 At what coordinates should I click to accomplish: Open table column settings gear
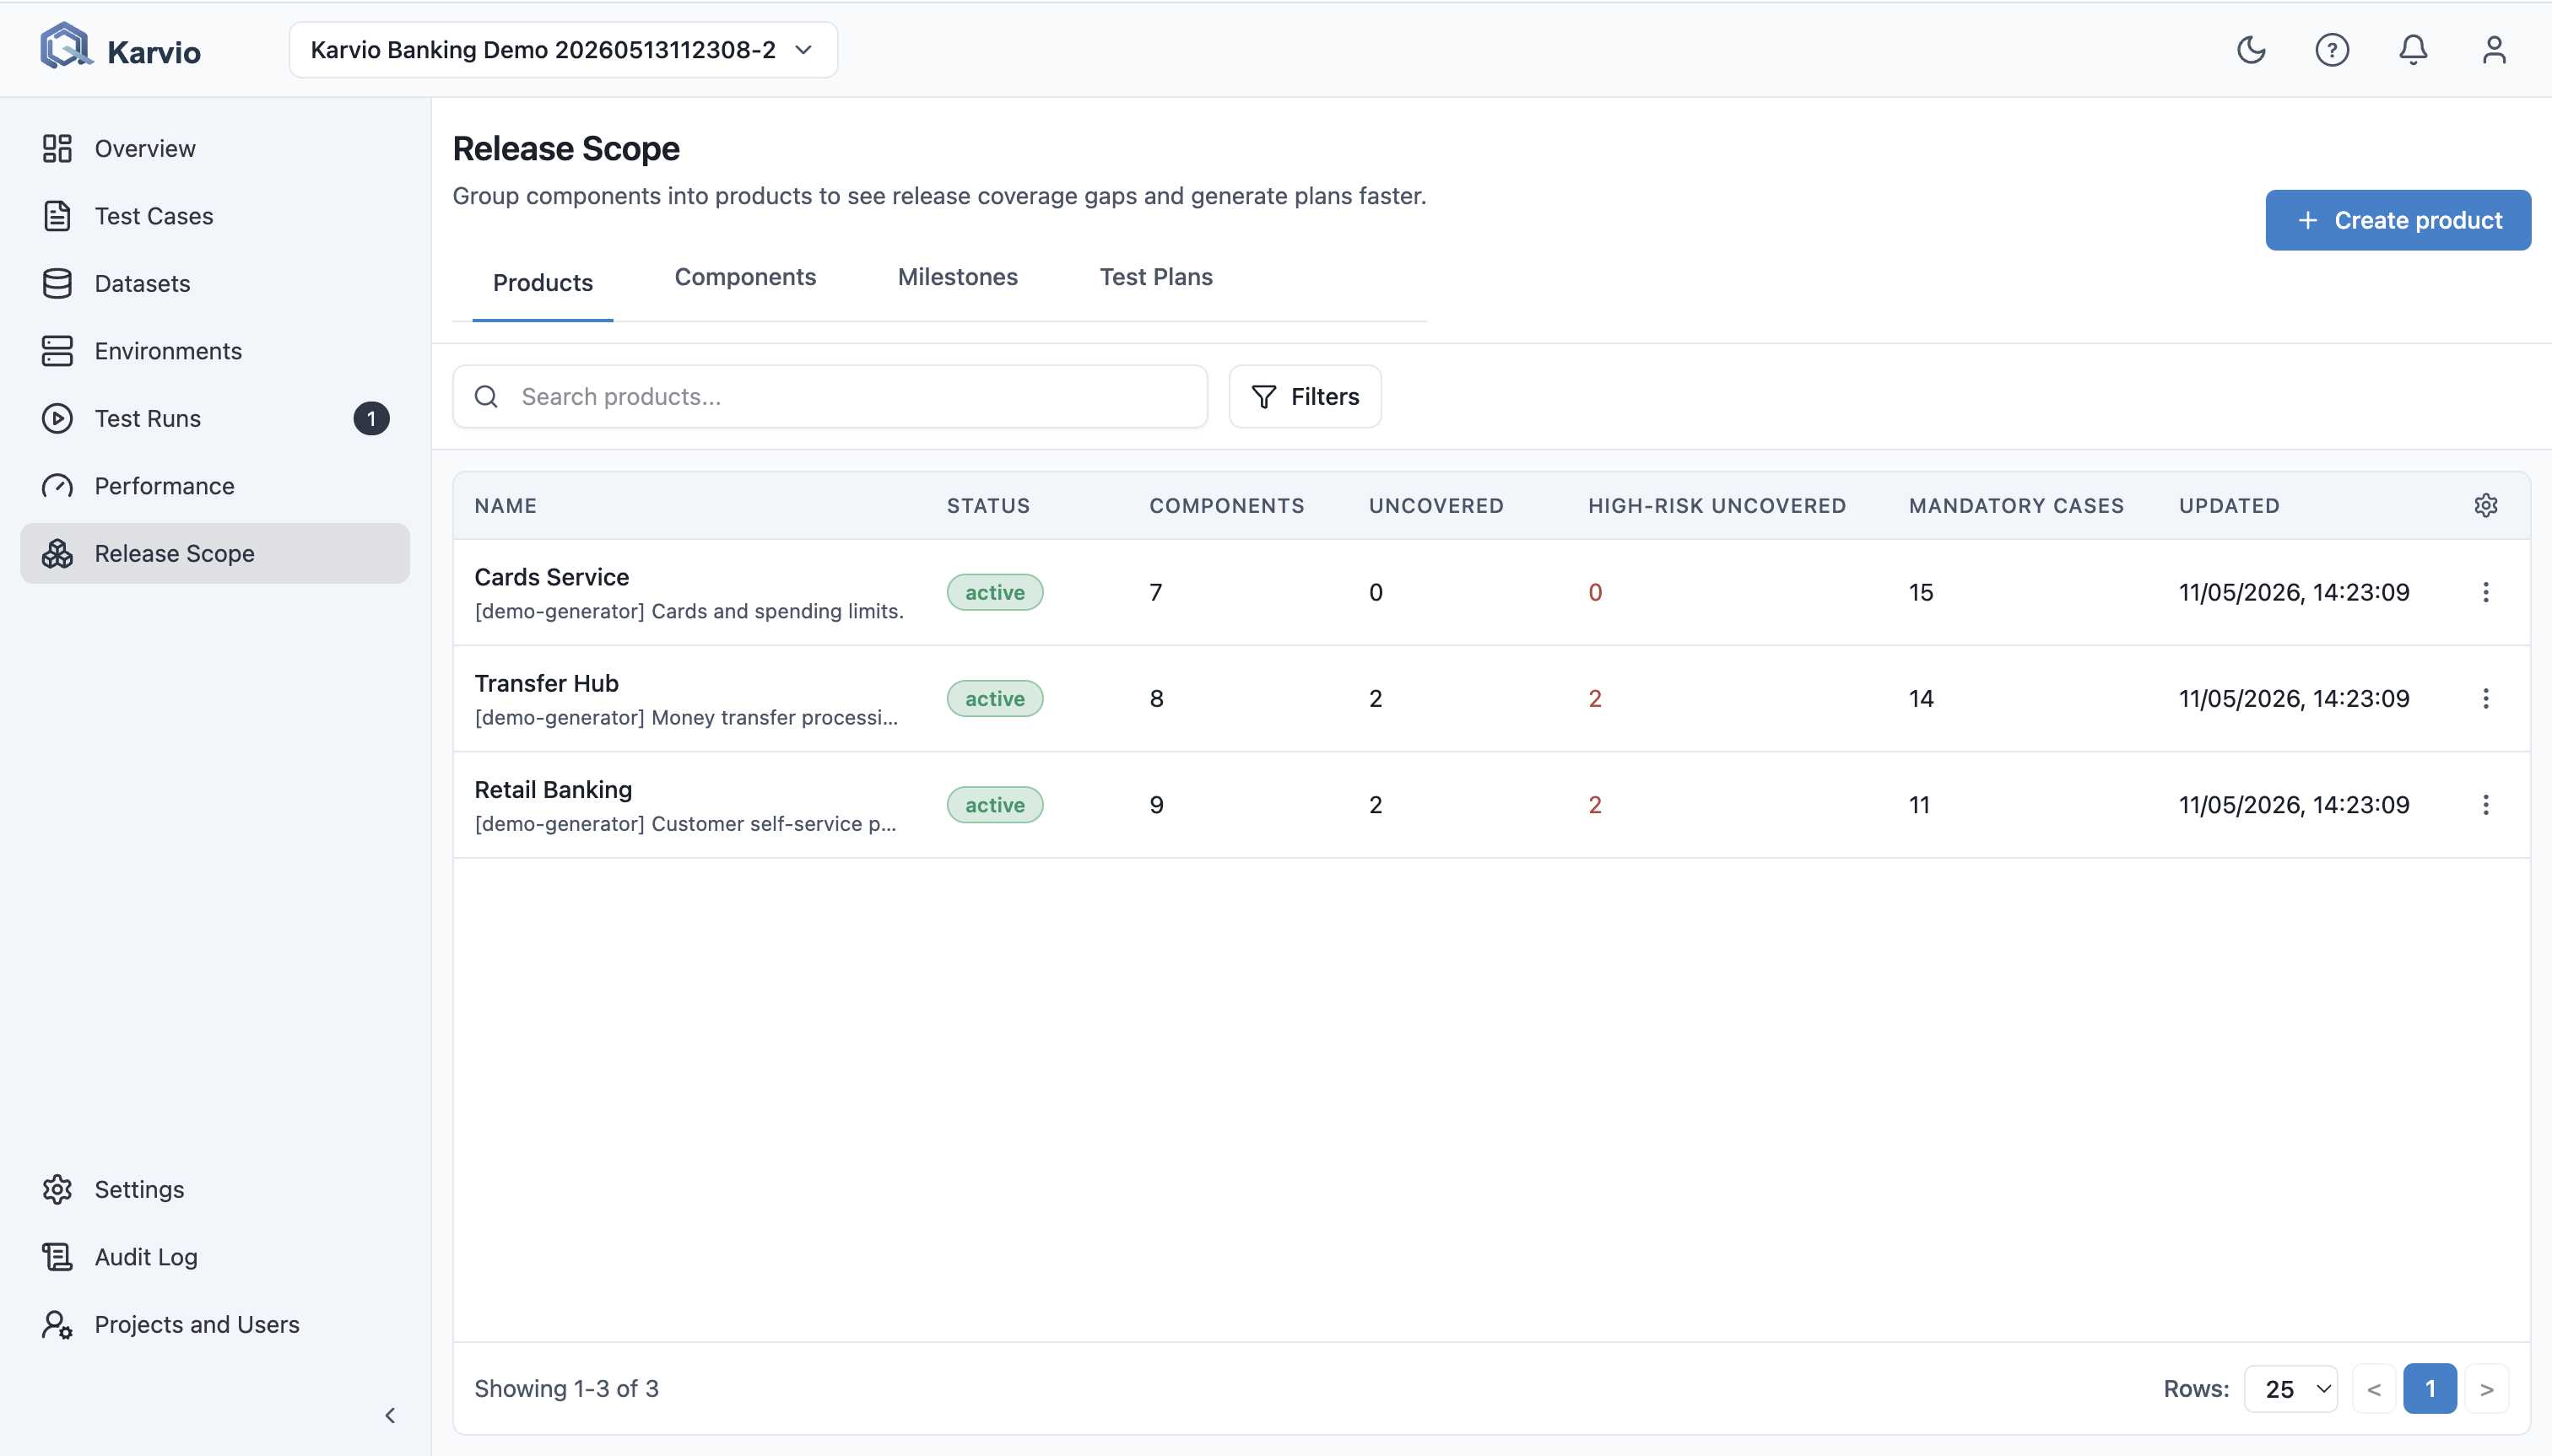2486,506
